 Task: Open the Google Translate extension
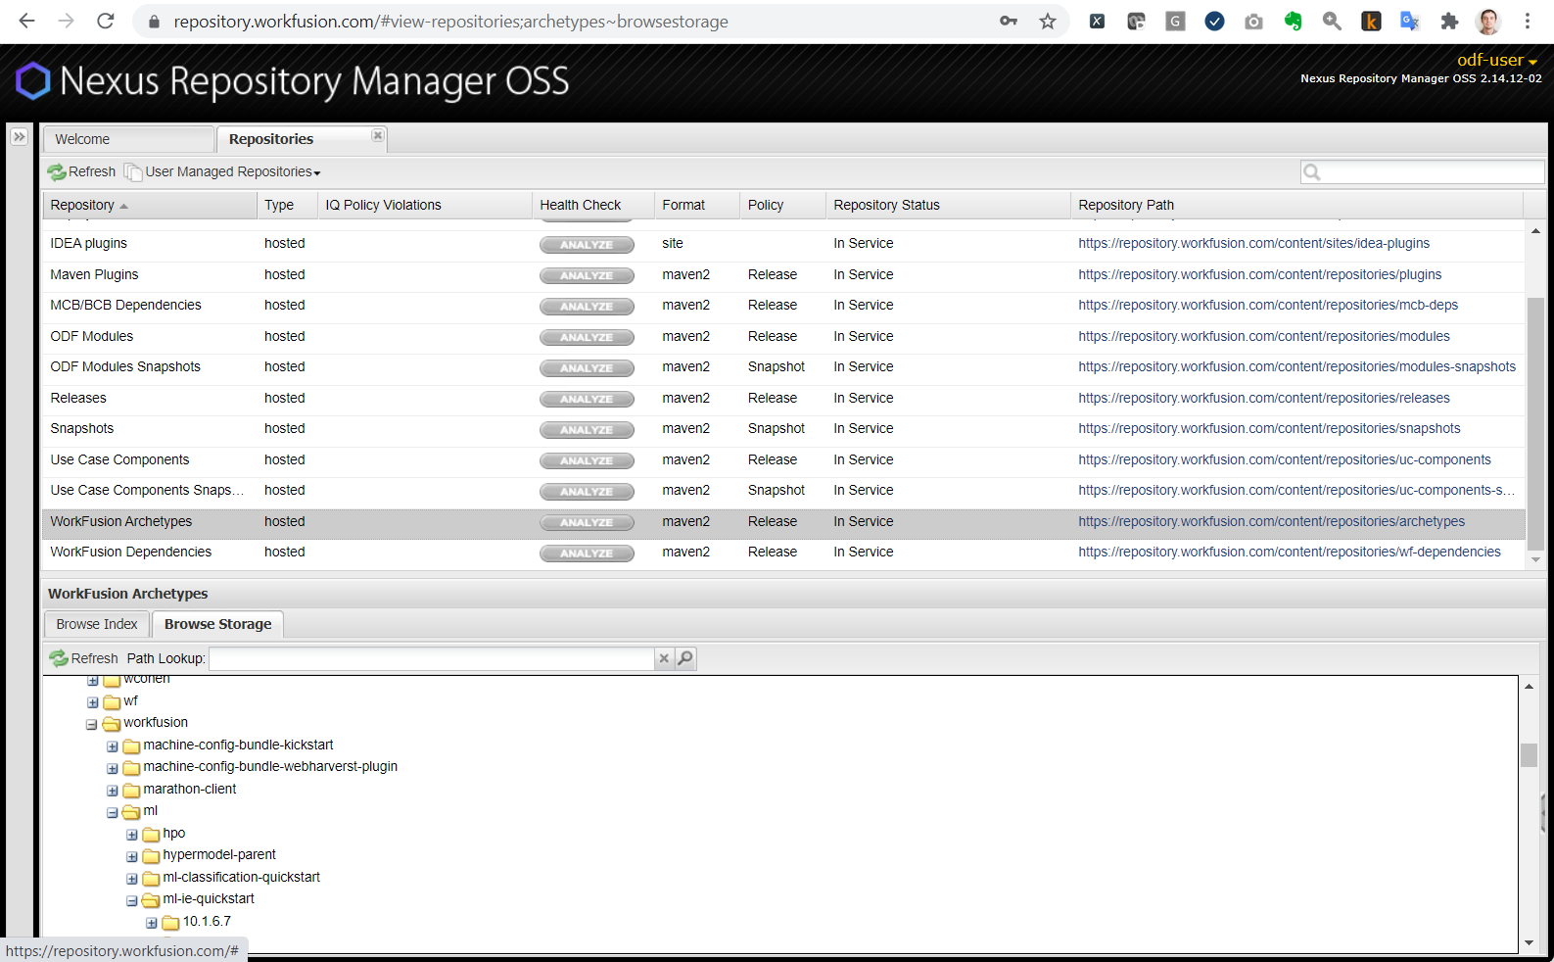[x=1410, y=21]
